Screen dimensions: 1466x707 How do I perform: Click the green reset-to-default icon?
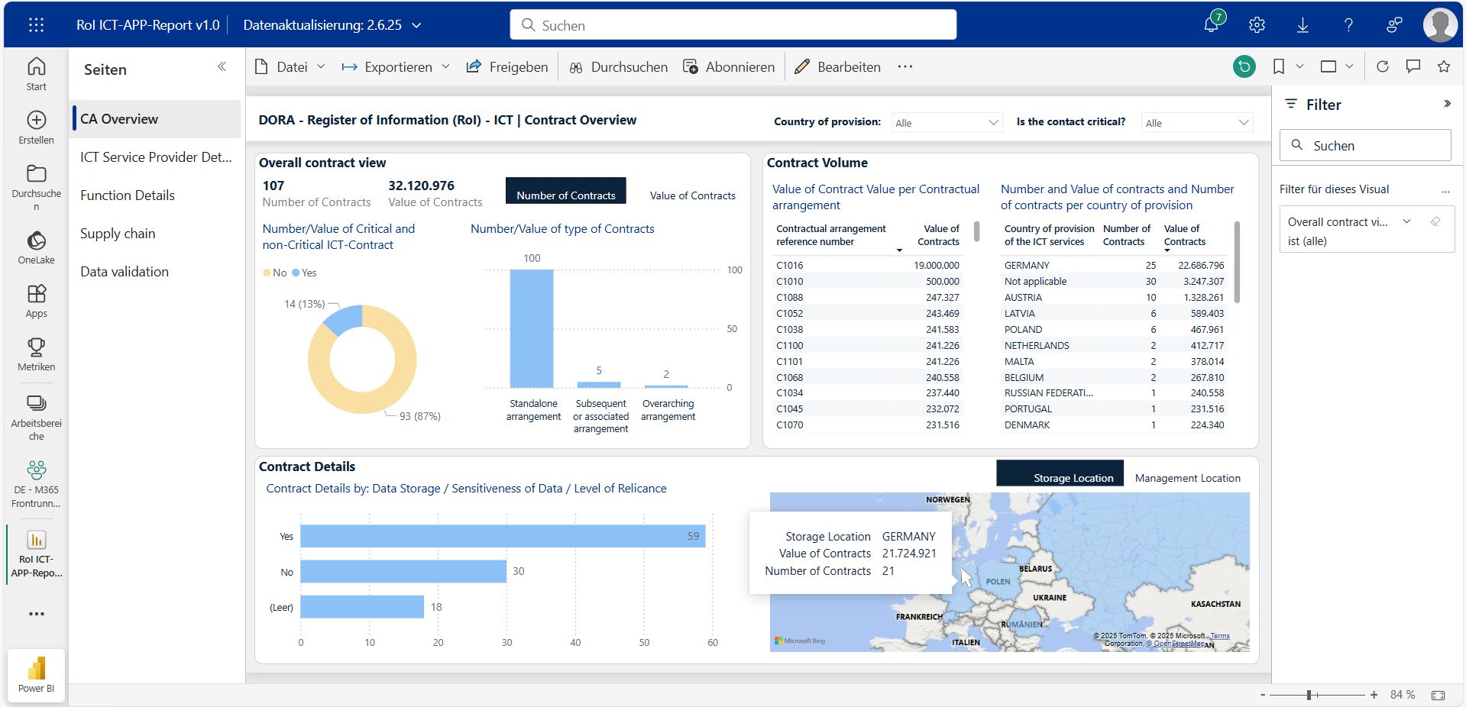(1244, 67)
